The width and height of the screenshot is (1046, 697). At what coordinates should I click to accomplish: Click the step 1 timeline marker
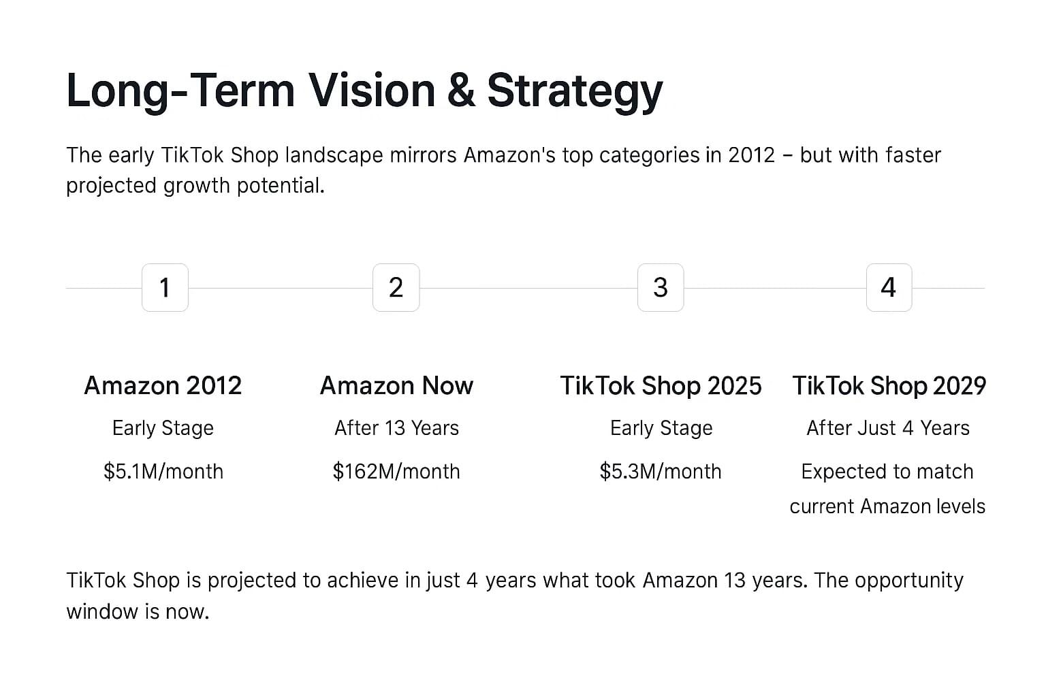(x=165, y=288)
